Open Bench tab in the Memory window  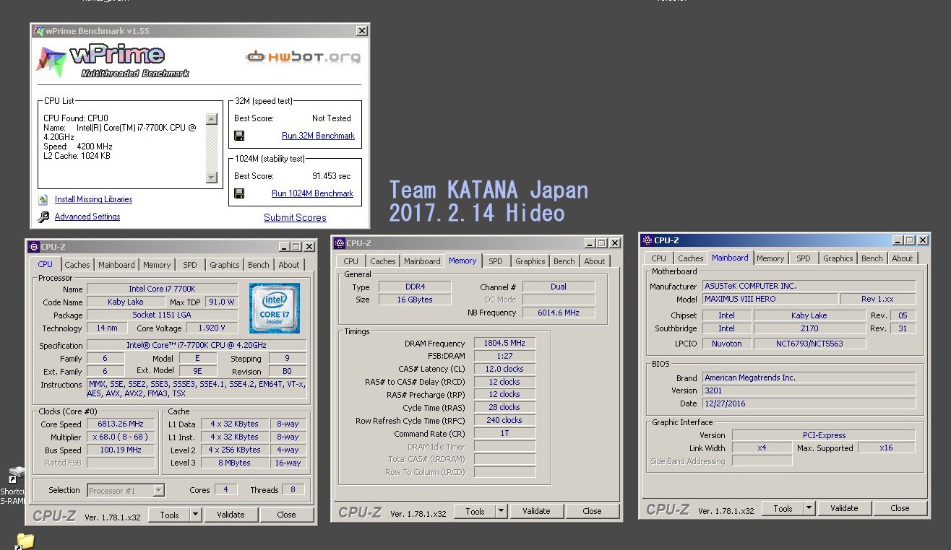click(564, 261)
